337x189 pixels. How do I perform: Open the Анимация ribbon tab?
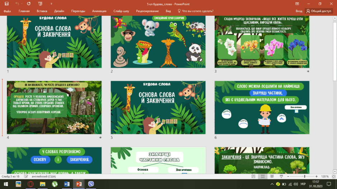[x=99, y=11]
